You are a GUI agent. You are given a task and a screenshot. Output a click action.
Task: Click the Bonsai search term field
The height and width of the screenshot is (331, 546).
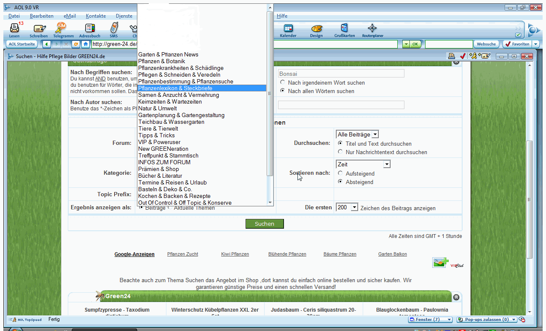[x=341, y=74]
